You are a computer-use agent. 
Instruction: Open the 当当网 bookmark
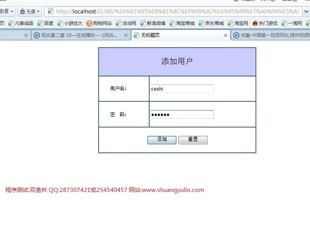tap(126, 23)
